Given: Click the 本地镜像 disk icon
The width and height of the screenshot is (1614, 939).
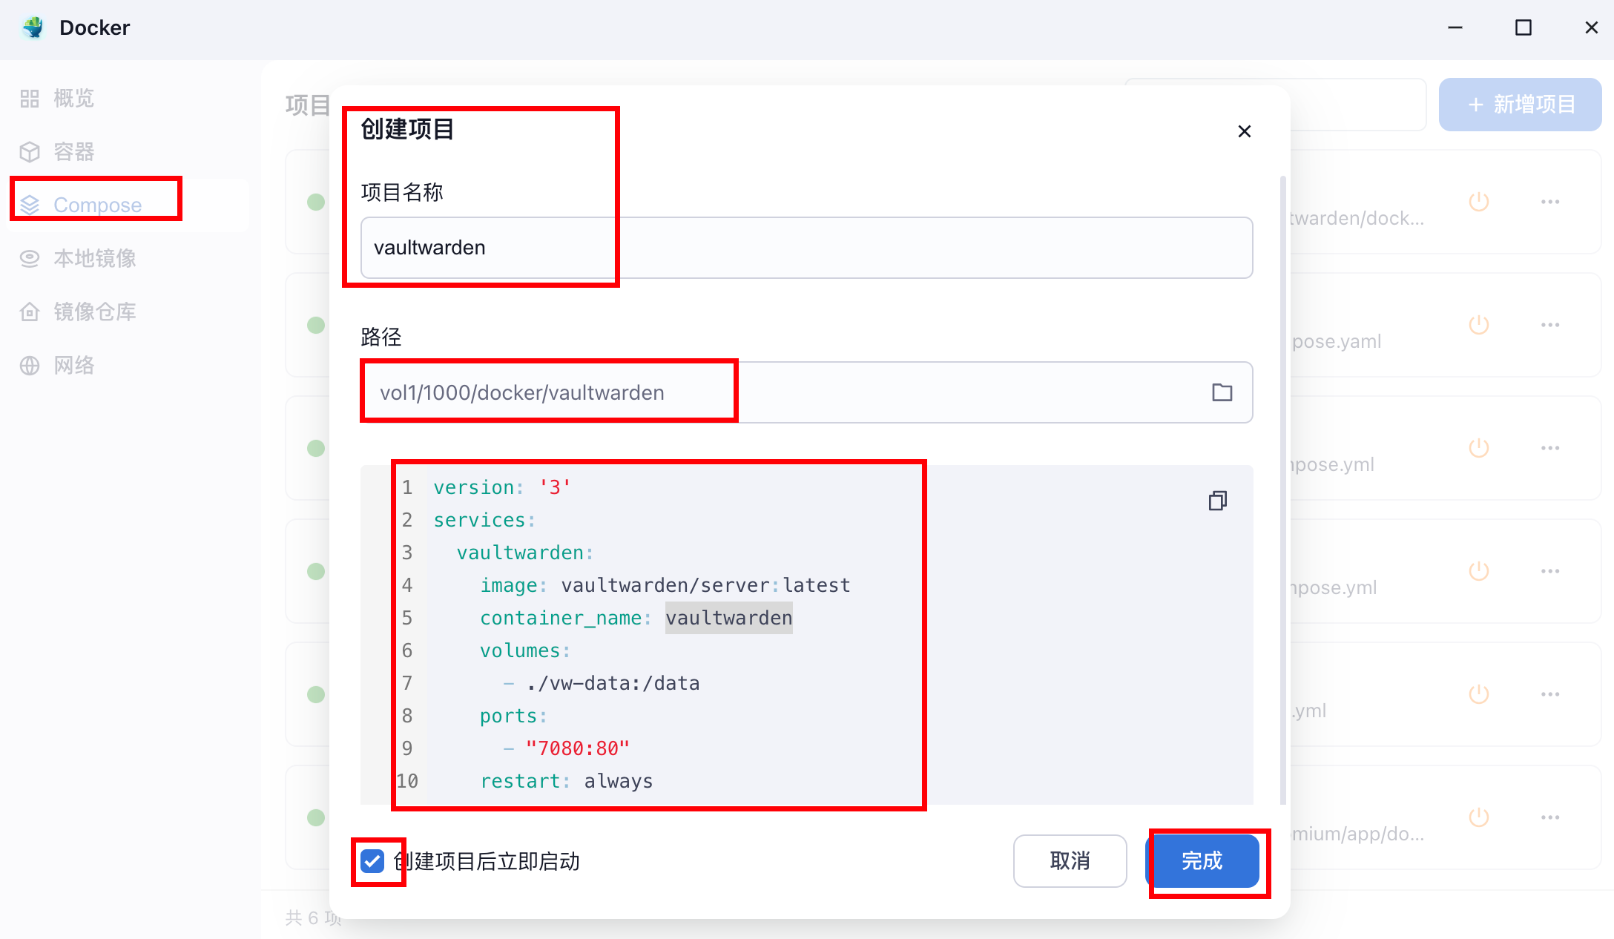Looking at the screenshot, I should (x=30, y=259).
